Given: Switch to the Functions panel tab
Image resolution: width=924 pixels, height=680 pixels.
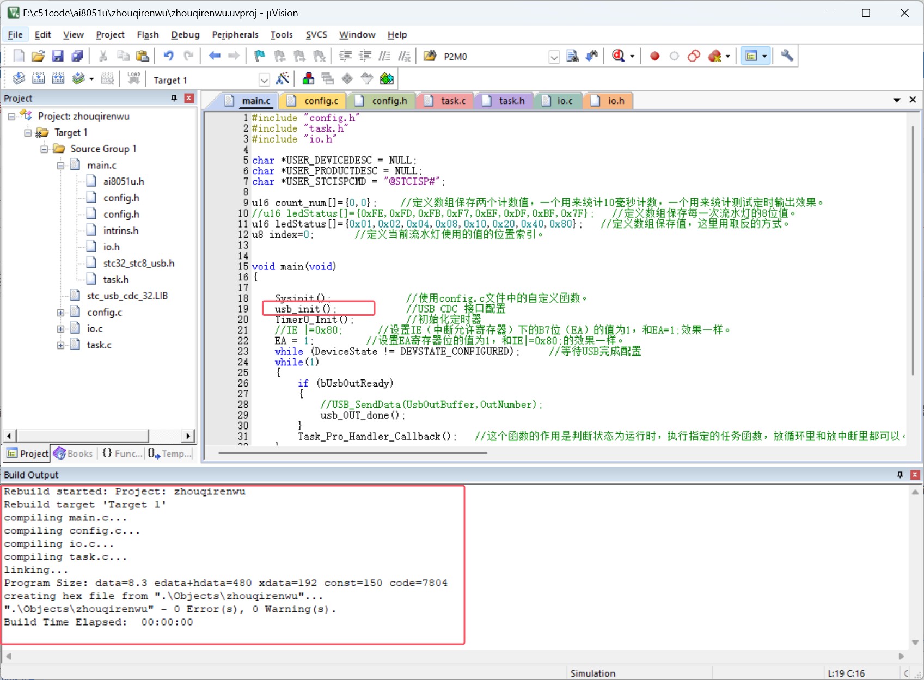Looking at the screenshot, I should coord(122,454).
